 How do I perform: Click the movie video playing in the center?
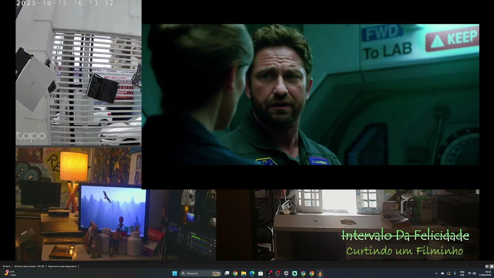(x=310, y=95)
